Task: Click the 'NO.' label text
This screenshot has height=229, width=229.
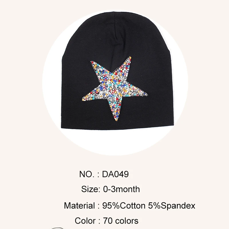Action: [x=87, y=174]
